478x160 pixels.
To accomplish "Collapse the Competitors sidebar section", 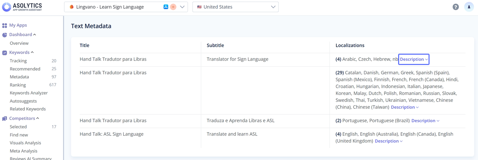I will [x=38, y=118].
